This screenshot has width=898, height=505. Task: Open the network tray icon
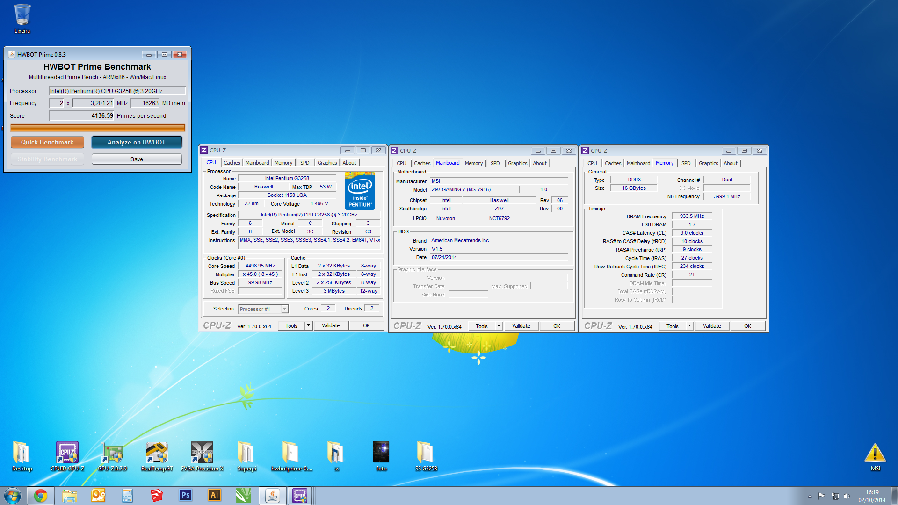pyautogui.click(x=835, y=496)
